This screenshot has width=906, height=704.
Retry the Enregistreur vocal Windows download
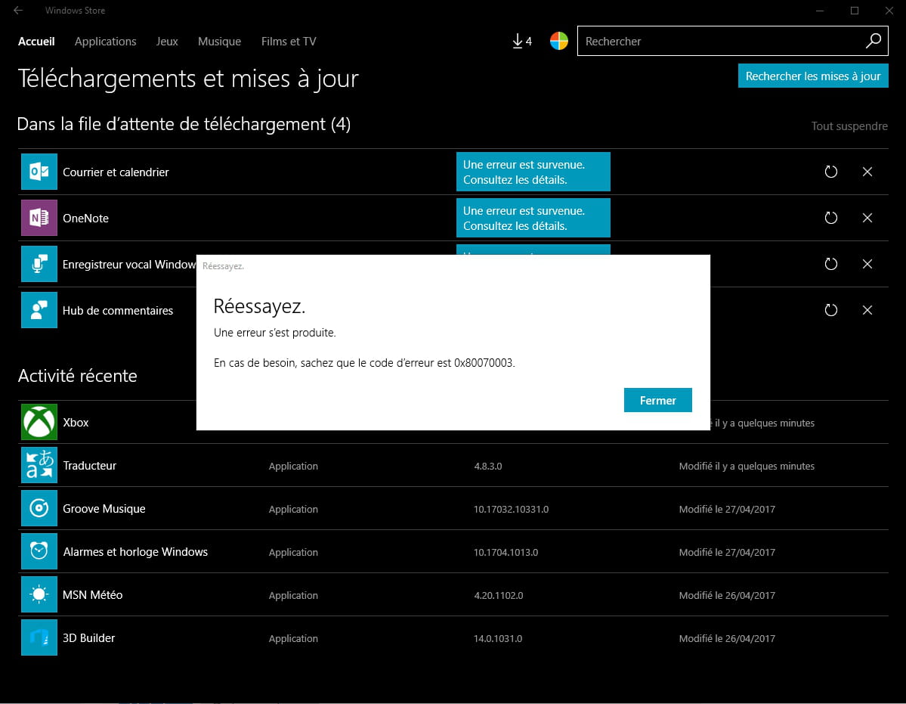831,264
